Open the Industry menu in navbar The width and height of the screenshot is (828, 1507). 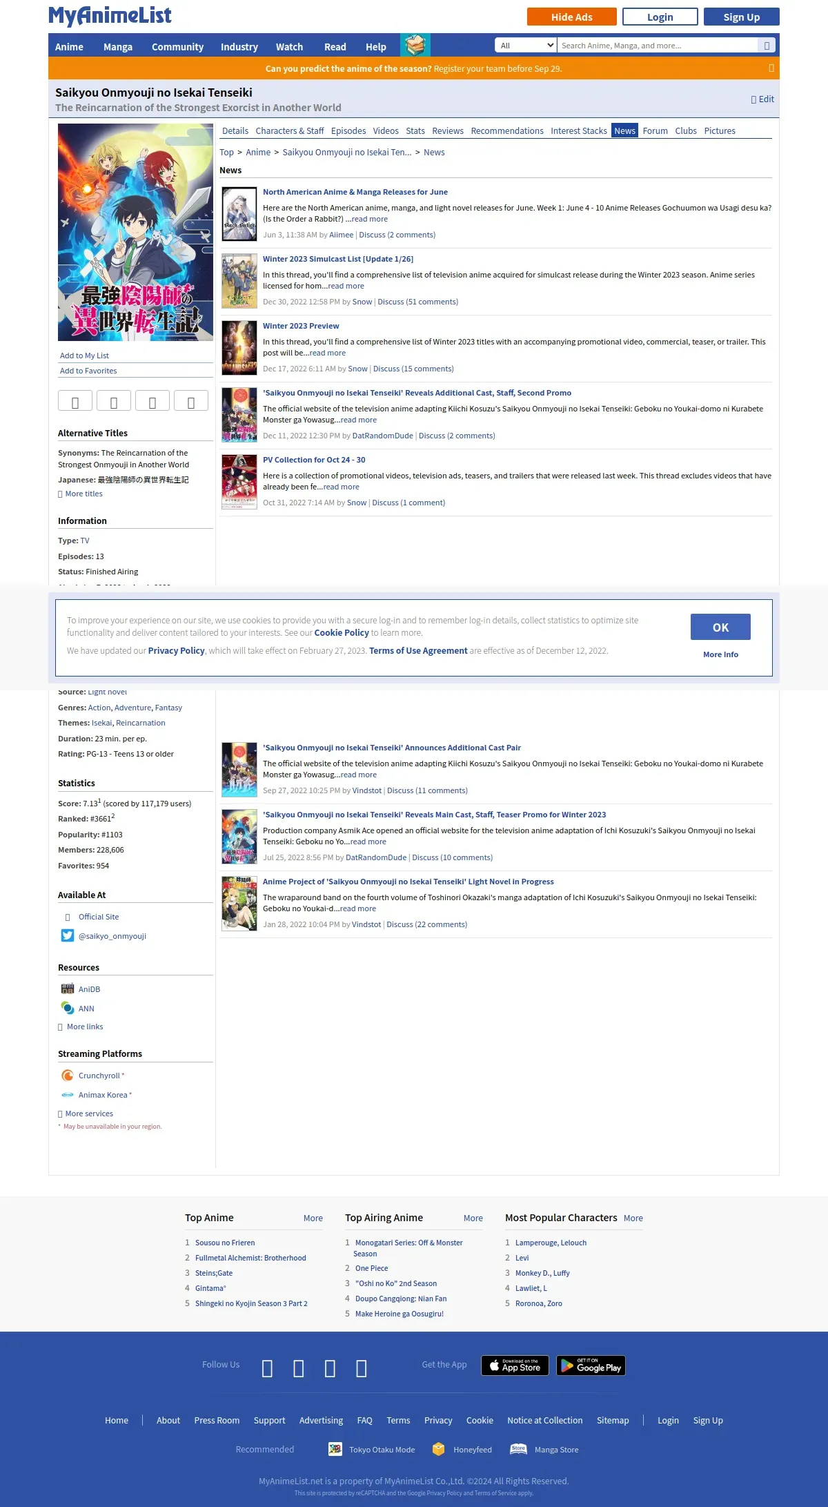tap(239, 47)
